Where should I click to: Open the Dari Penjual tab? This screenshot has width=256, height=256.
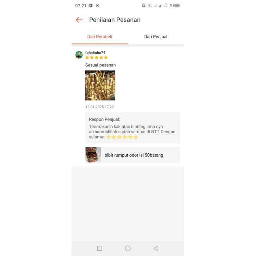[x=156, y=37]
